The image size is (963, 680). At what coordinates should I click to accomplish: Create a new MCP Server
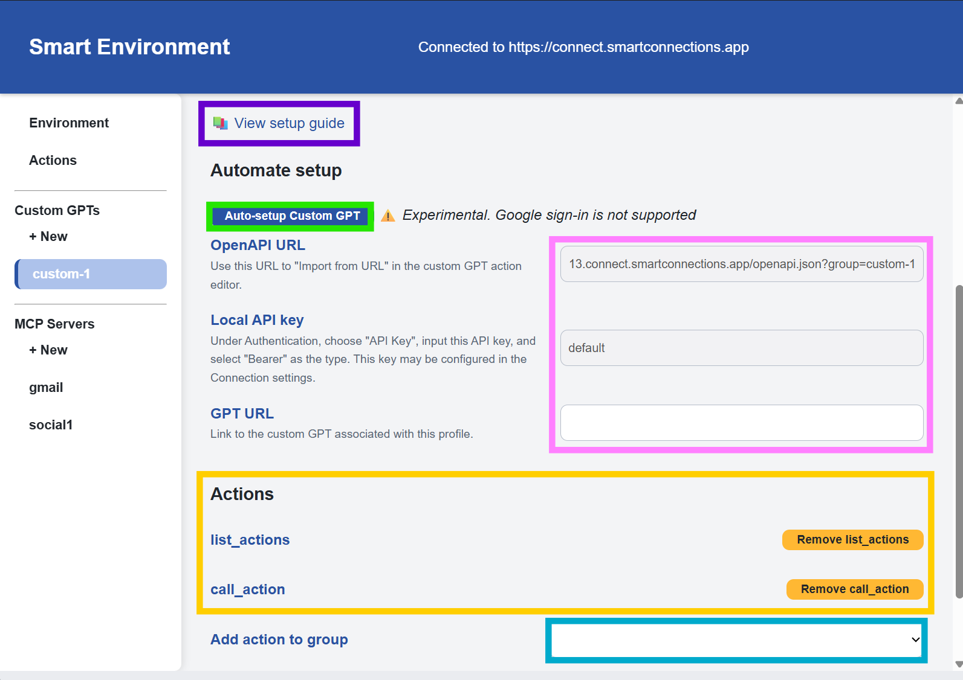[48, 350]
